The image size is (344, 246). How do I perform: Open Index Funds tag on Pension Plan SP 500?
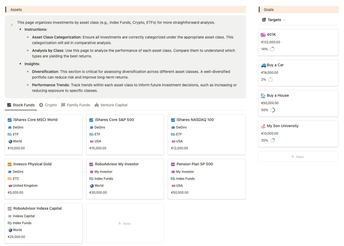pos(185,179)
